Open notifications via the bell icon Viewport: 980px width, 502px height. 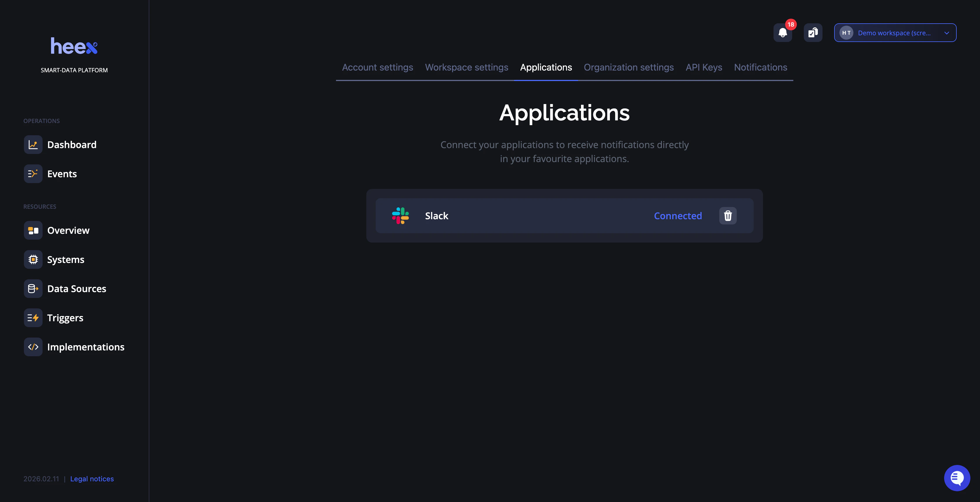click(x=783, y=33)
